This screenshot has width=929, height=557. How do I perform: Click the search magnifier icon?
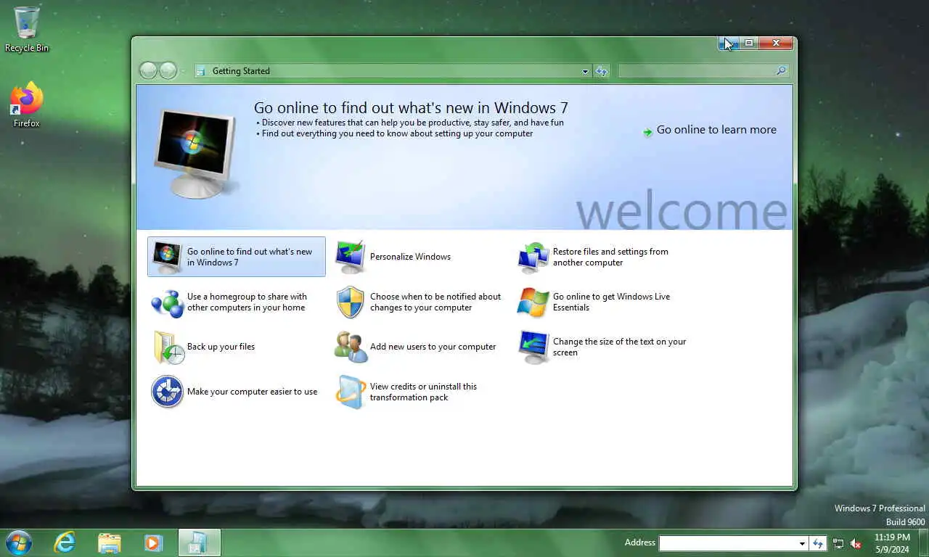(781, 71)
